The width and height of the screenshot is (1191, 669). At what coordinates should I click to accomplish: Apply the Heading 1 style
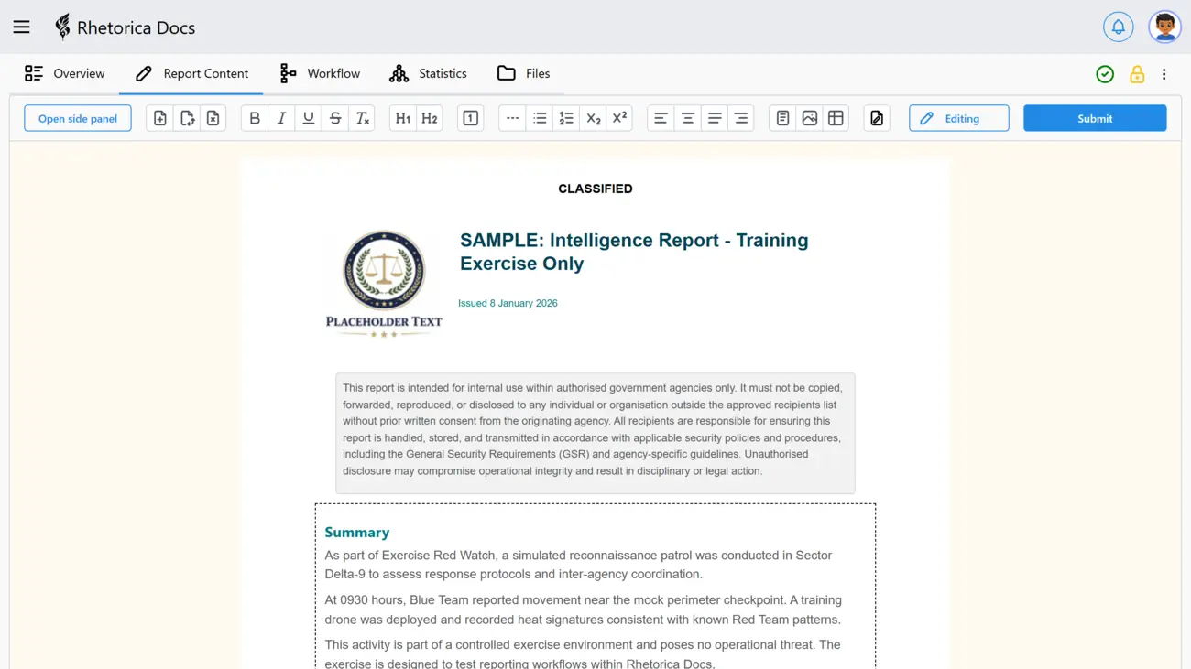click(x=400, y=117)
